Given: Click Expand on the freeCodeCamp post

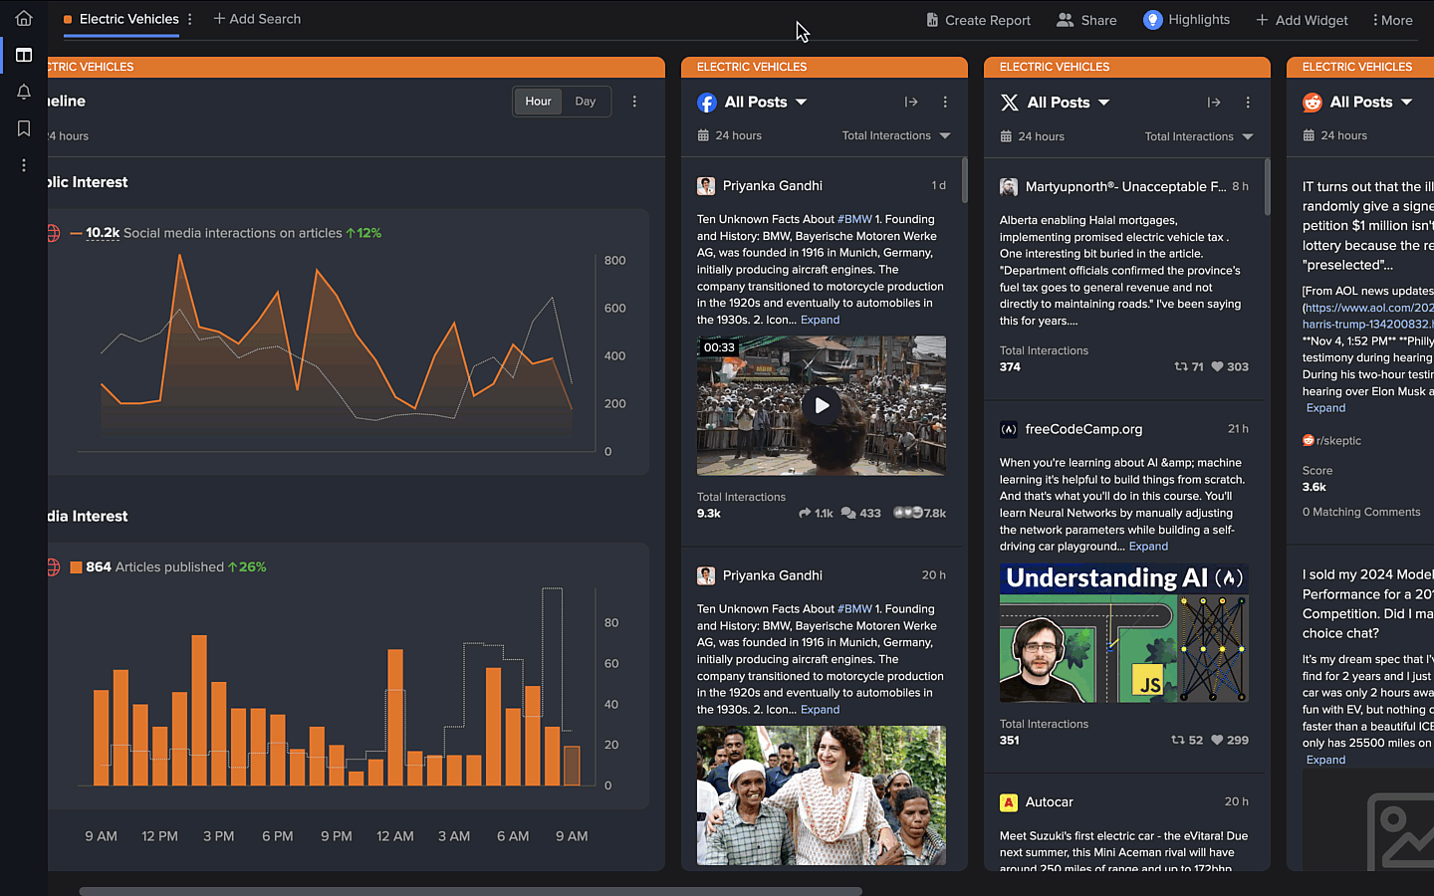Looking at the screenshot, I should (x=1147, y=546).
